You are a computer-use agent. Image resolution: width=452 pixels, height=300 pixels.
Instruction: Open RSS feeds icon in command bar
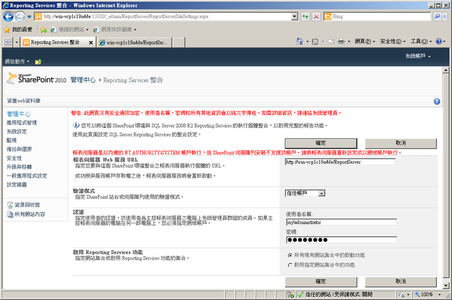pos(315,42)
